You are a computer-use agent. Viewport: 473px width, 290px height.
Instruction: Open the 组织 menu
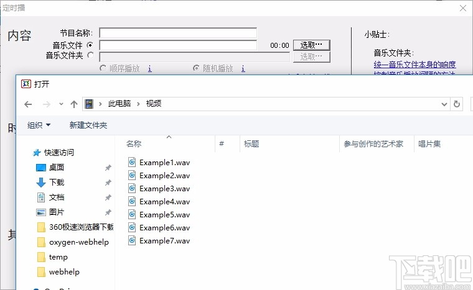[x=39, y=125]
